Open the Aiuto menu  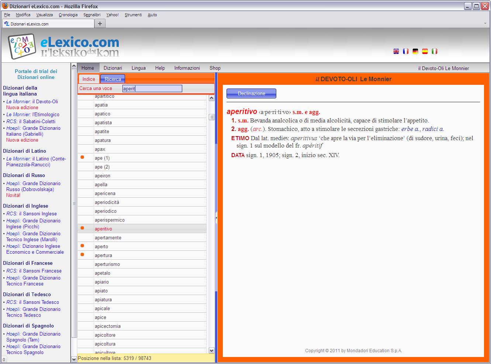click(152, 15)
